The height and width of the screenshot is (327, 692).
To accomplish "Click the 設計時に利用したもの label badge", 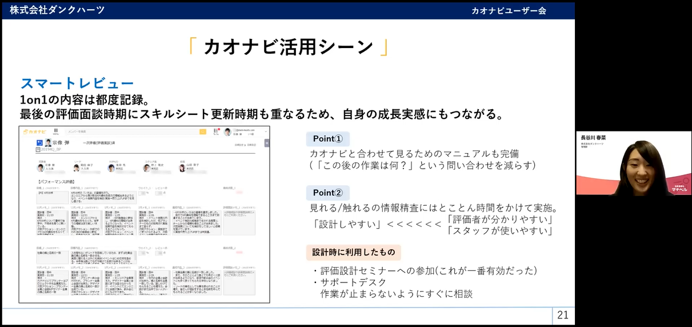I will point(353,252).
